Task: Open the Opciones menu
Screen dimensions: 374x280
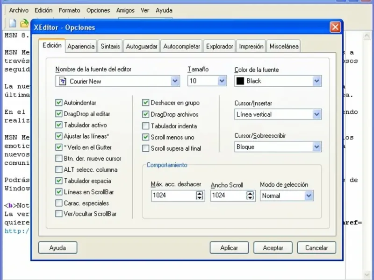Action: [98, 10]
